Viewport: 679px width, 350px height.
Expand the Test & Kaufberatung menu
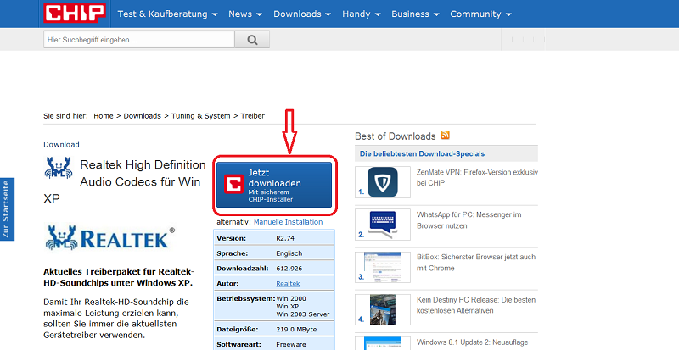[x=167, y=14]
